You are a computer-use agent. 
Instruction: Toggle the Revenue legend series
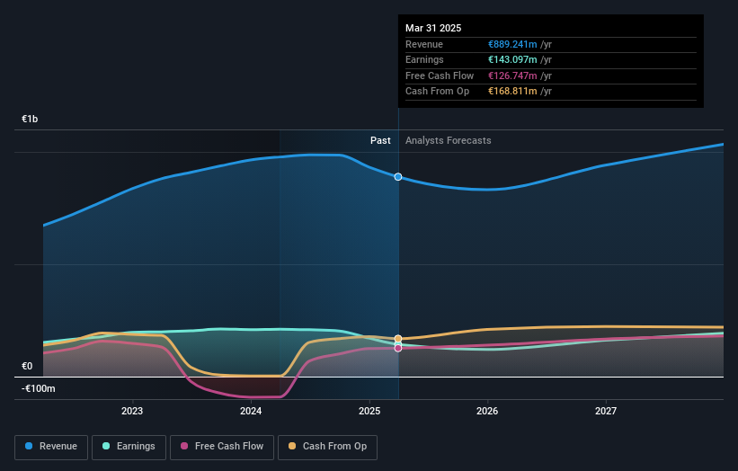click(51, 447)
